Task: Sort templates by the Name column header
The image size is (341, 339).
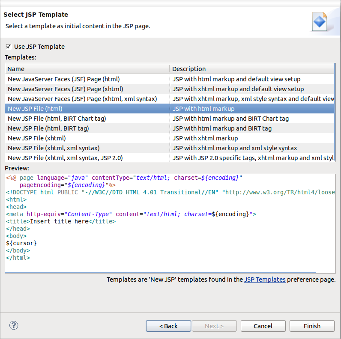Action: (87, 69)
